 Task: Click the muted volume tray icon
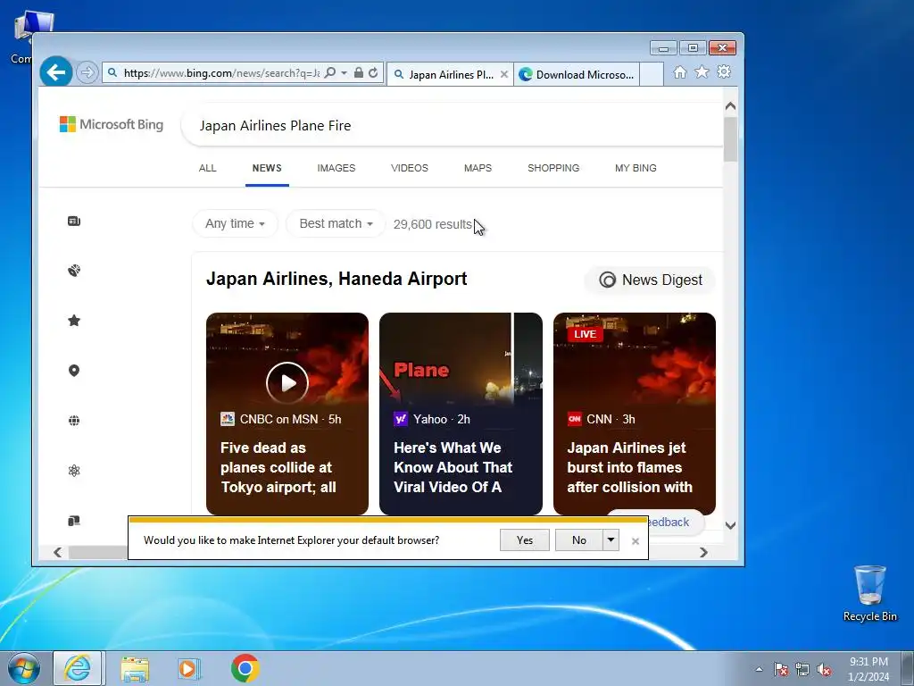point(824,669)
